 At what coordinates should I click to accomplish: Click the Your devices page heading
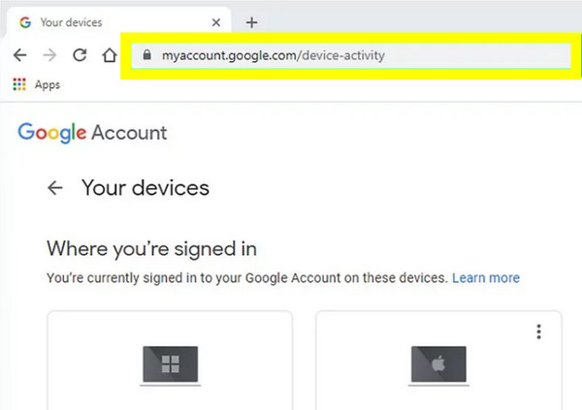(x=145, y=188)
